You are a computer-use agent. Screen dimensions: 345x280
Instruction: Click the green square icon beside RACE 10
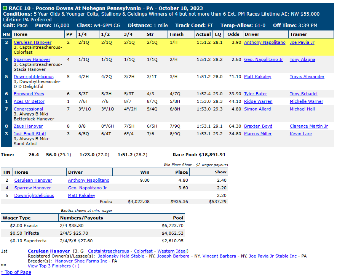(5, 8)
